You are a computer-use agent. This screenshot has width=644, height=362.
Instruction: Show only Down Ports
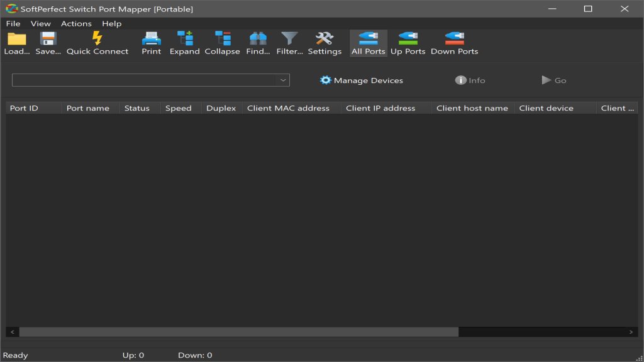(x=454, y=43)
